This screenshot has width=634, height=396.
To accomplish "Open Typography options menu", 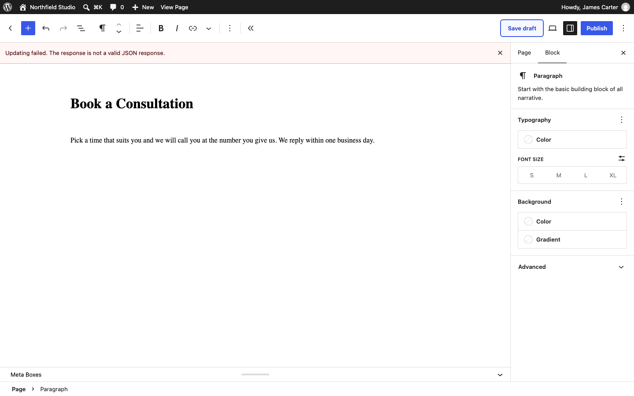I will (x=622, y=120).
